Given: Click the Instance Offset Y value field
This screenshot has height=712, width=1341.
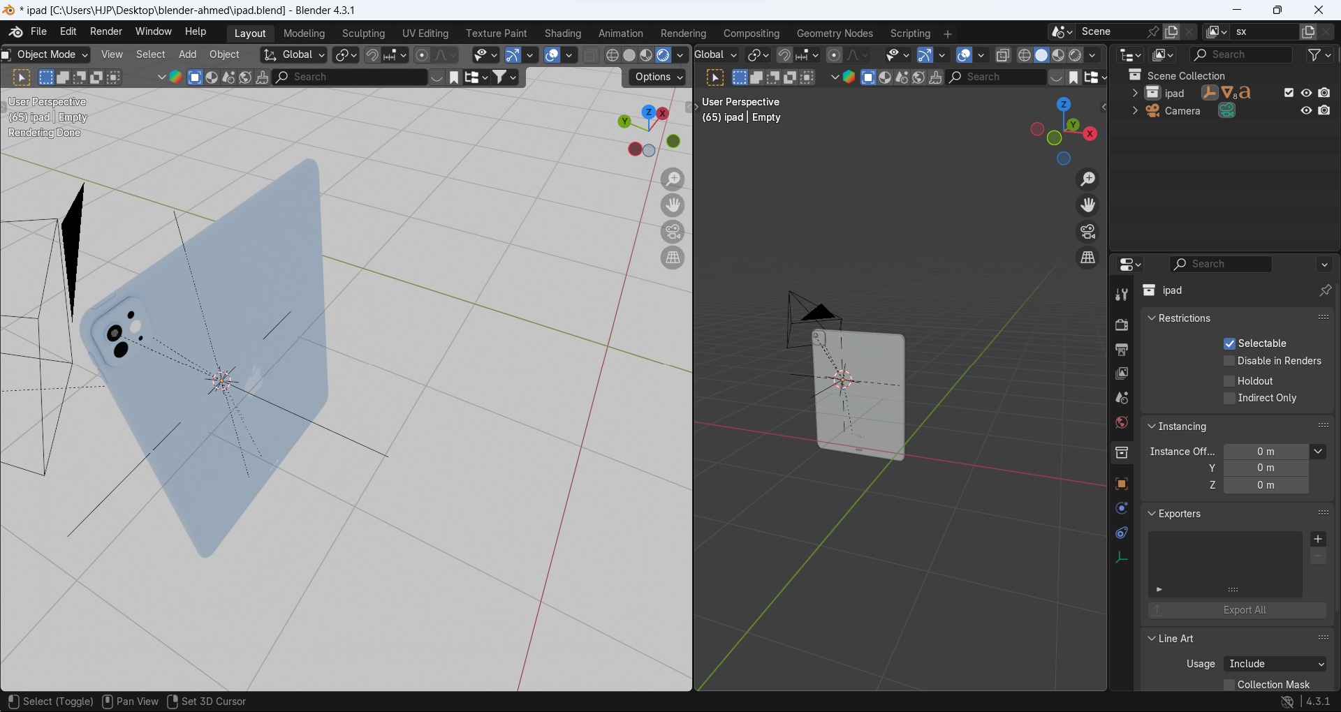Looking at the screenshot, I should pos(1266,468).
